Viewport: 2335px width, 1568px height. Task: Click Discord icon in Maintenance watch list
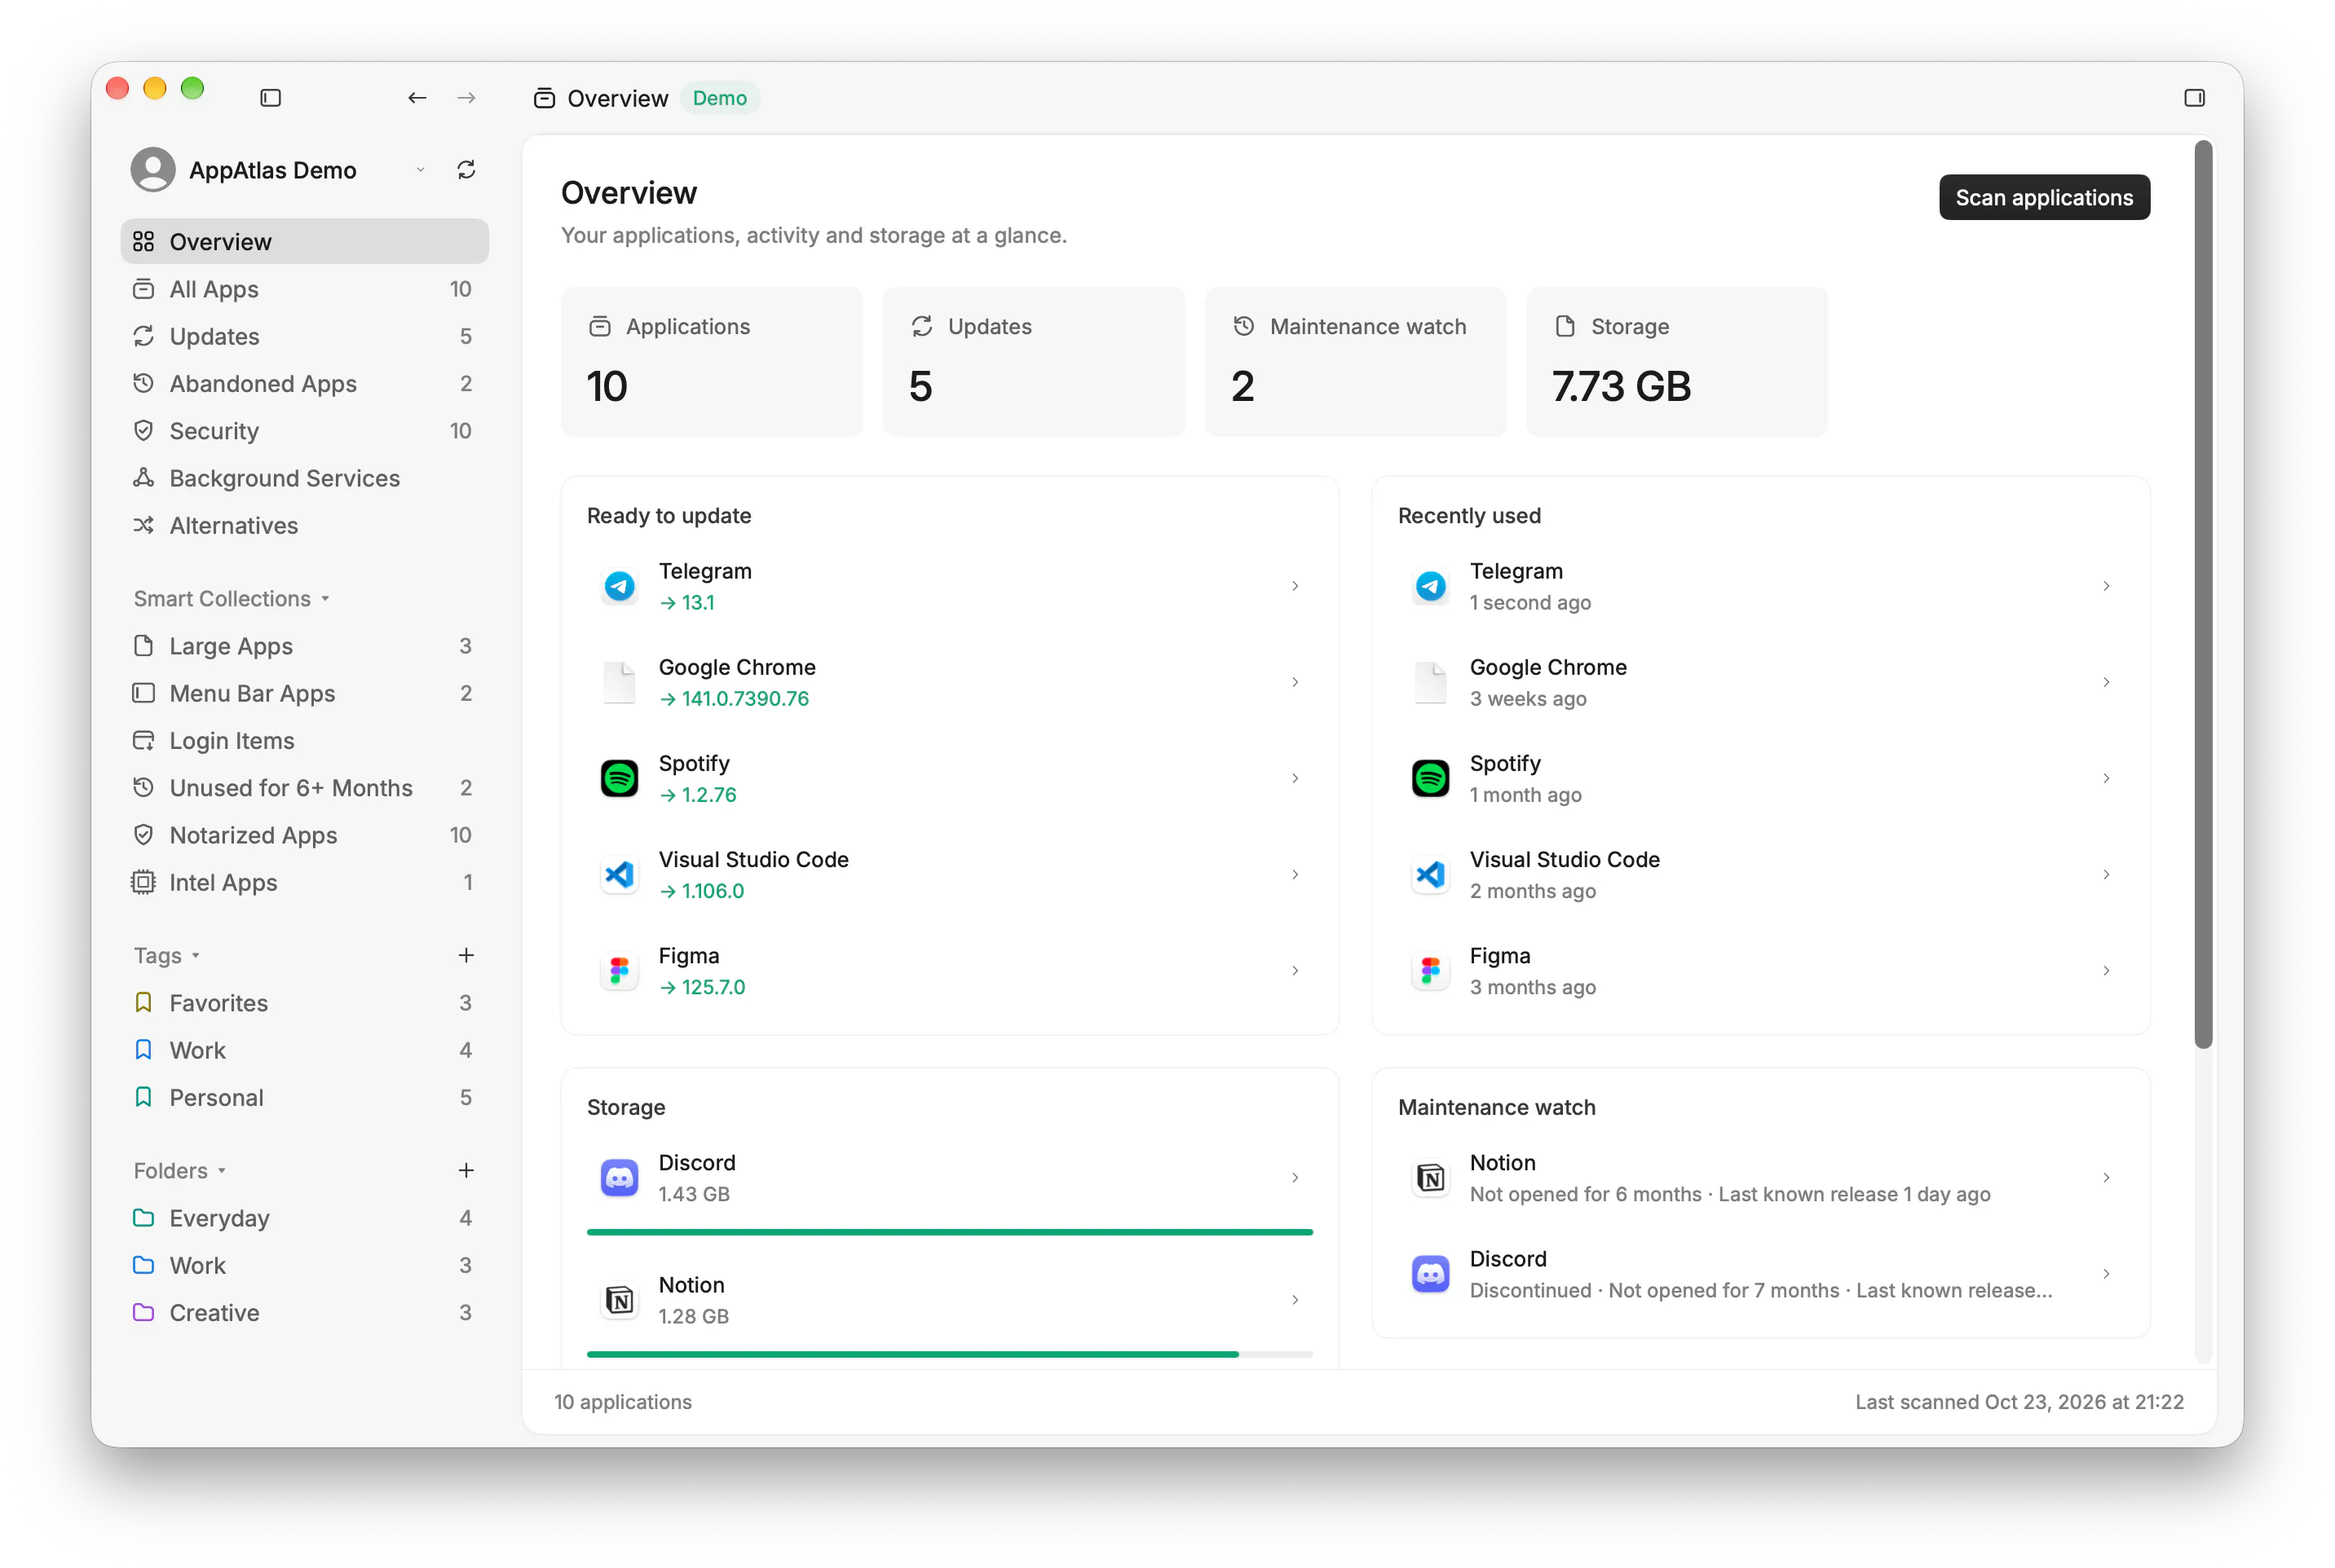1431,1274
